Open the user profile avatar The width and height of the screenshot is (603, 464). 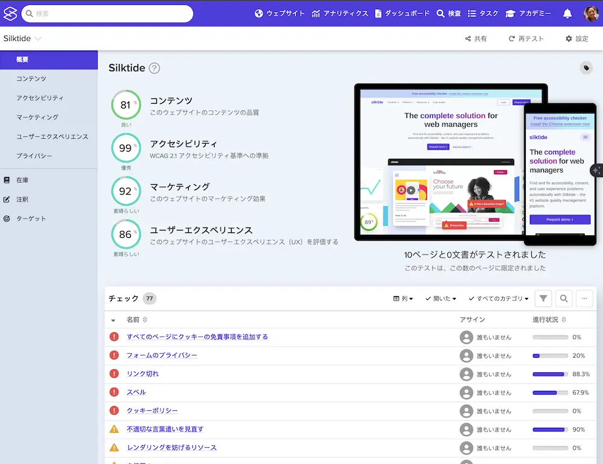[x=591, y=13]
